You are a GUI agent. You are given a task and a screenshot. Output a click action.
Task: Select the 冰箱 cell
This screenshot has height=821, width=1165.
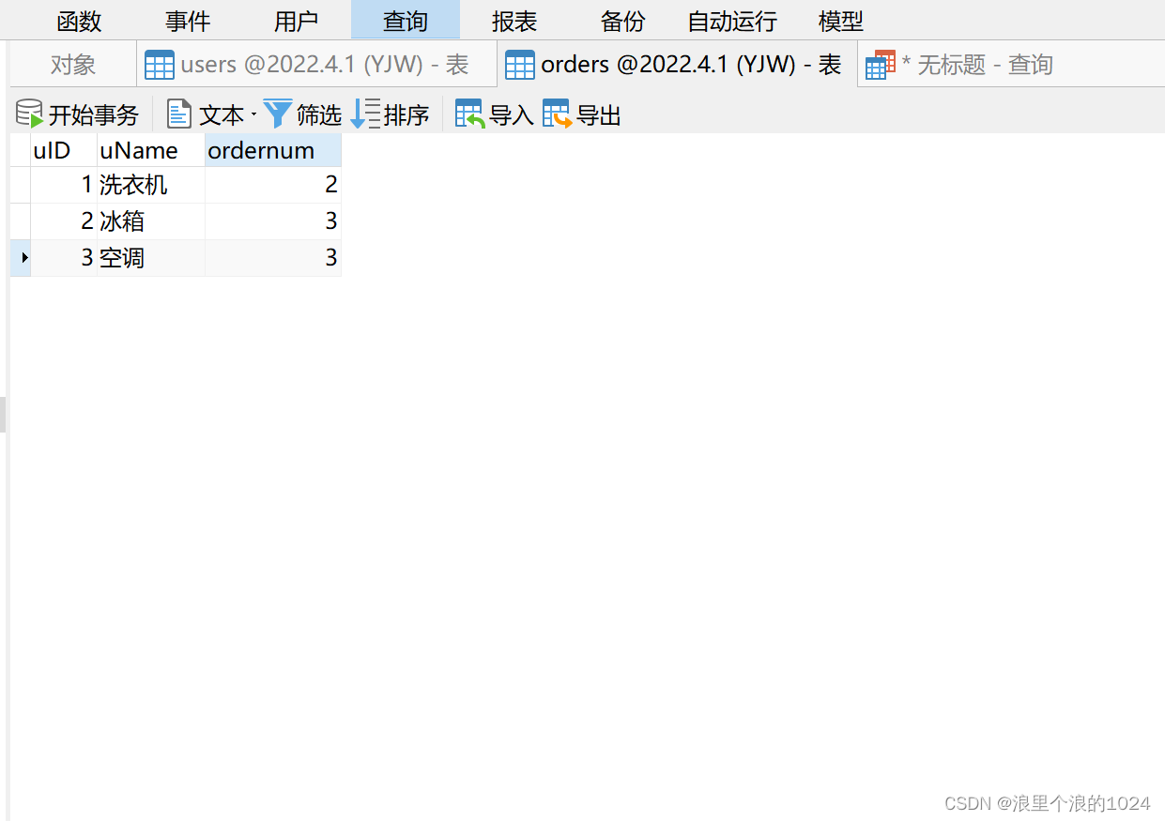[x=151, y=221]
